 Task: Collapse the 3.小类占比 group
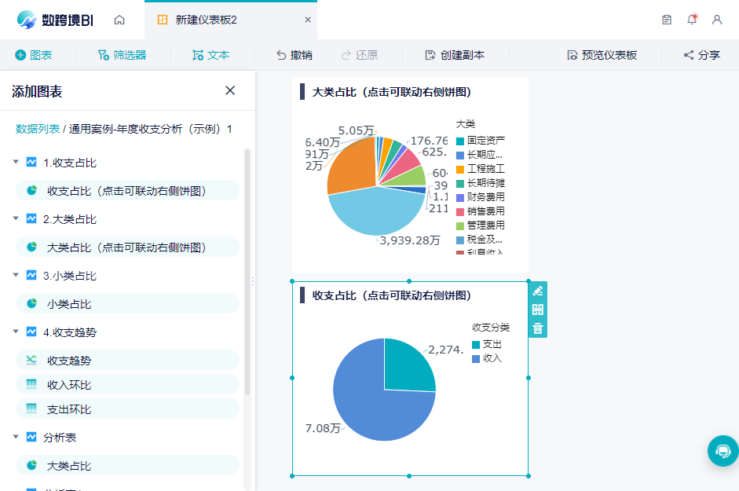pyautogui.click(x=16, y=275)
